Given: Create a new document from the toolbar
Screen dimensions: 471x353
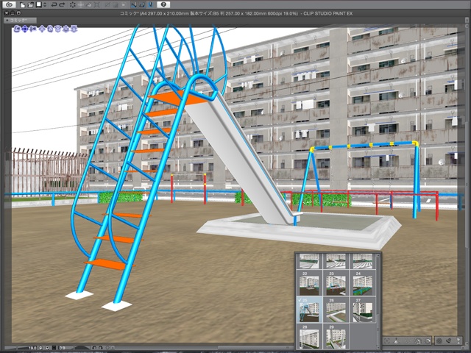Looking at the screenshot, I should pos(23,5).
